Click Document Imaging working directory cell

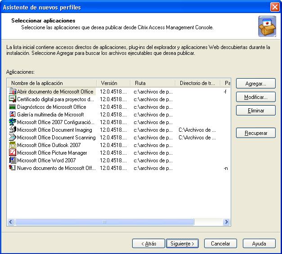tap(197, 130)
